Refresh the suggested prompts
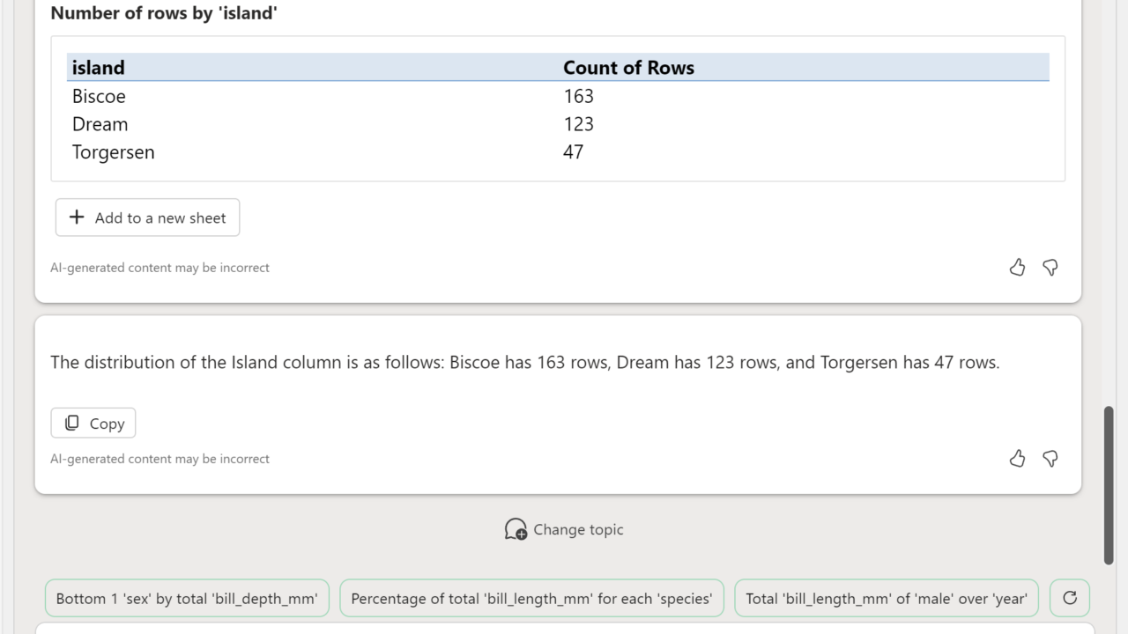The height and width of the screenshot is (634, 1128). coord(1070,598)
